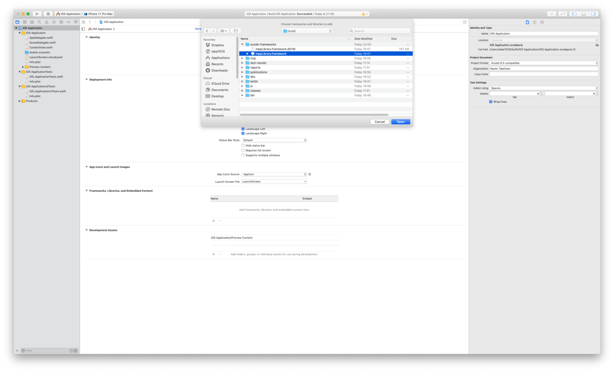Change view mode in file dialog
The height and width of the screenshot is (372, 614).
[x=224, y=31]
